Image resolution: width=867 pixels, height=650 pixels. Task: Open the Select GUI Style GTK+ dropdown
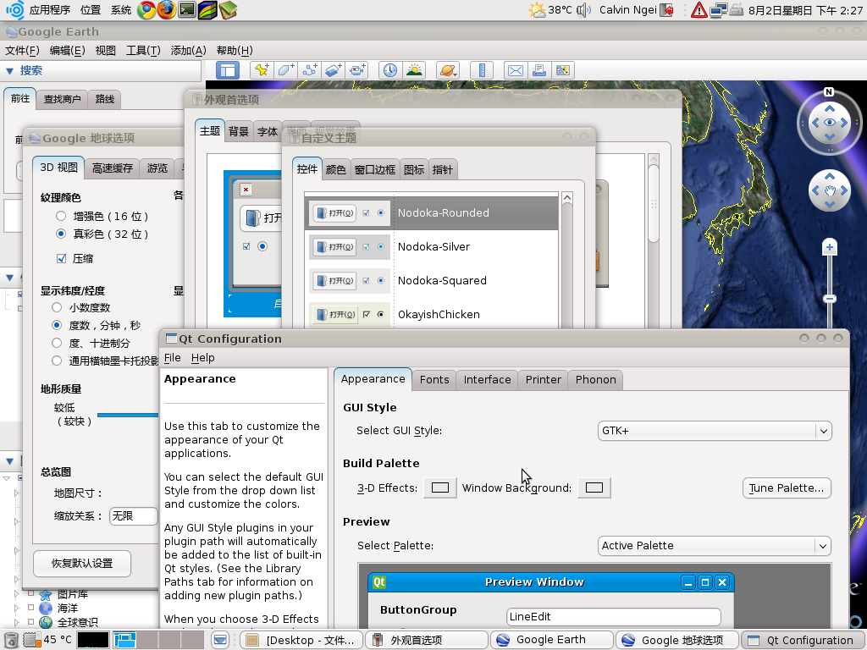tap(715, 431)
